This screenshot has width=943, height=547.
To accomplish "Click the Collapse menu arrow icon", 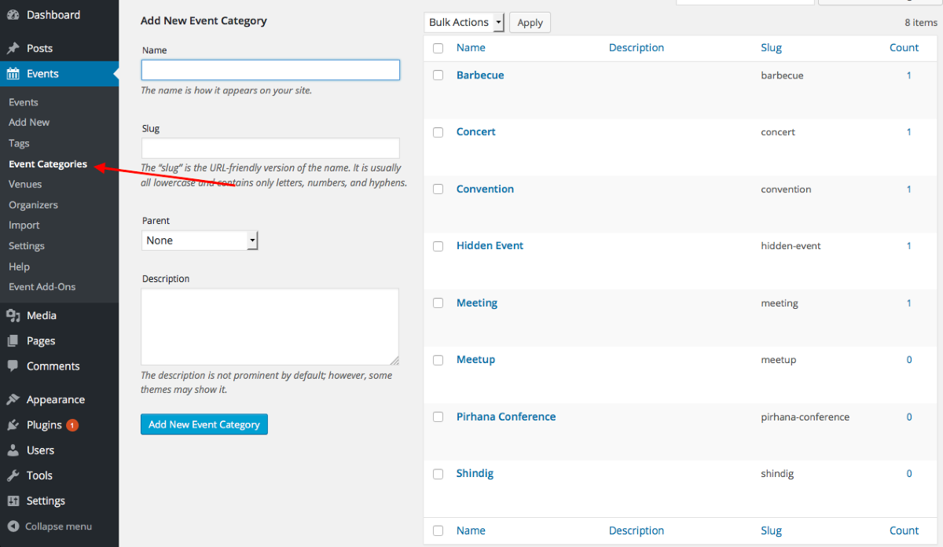I will coord(13,527).
